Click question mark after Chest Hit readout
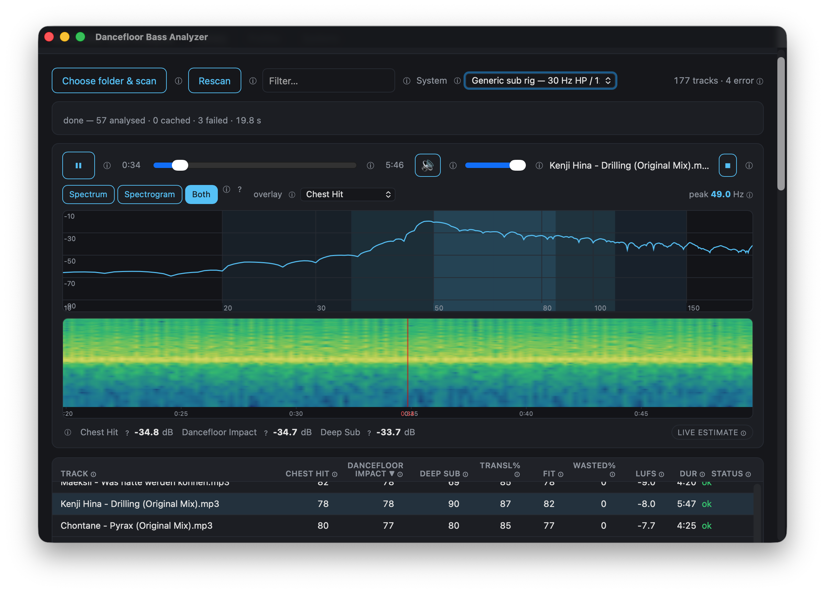The width and height of the screenshot is (825, 593). coord(127,433)
